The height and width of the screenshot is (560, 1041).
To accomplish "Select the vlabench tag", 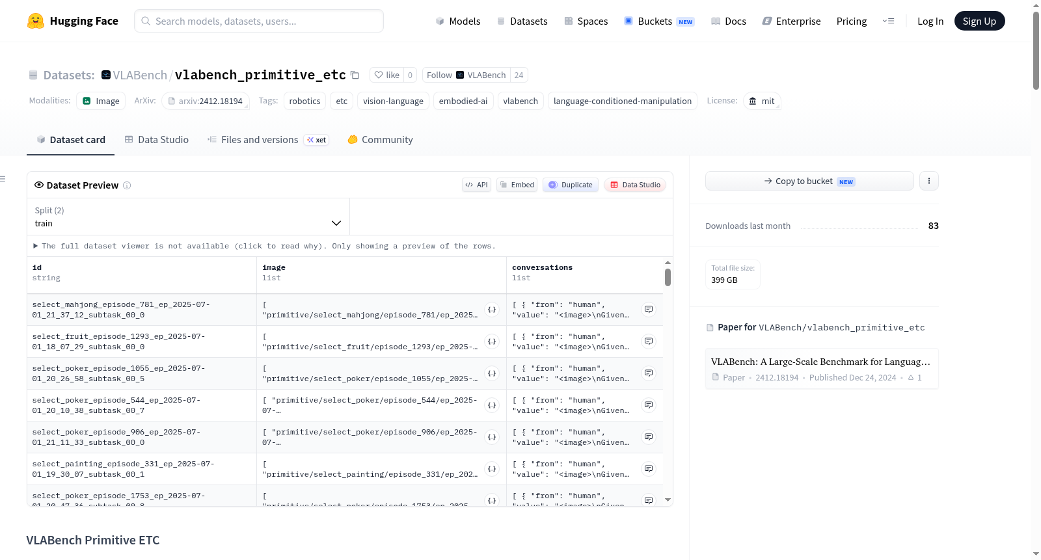I will (520, 101).
